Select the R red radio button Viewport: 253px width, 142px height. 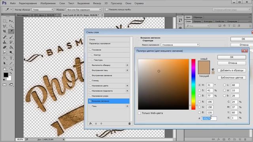(x=199, y=102)
